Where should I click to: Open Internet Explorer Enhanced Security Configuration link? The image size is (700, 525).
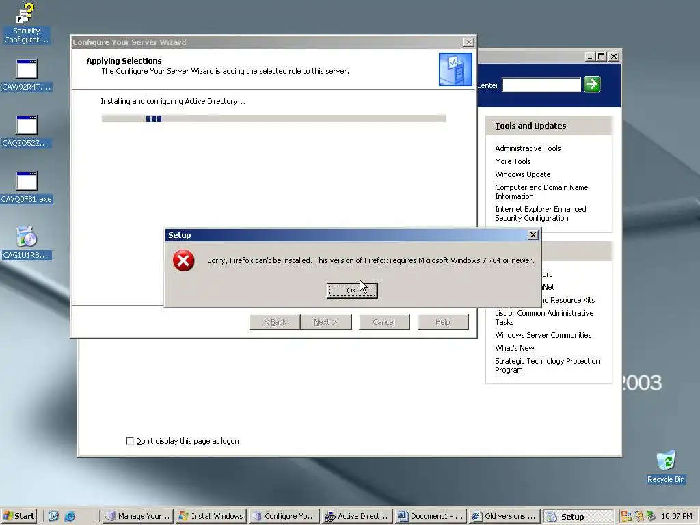[540, 213]
